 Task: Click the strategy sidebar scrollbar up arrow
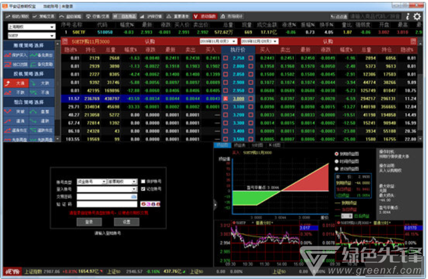tap(58, 43)
